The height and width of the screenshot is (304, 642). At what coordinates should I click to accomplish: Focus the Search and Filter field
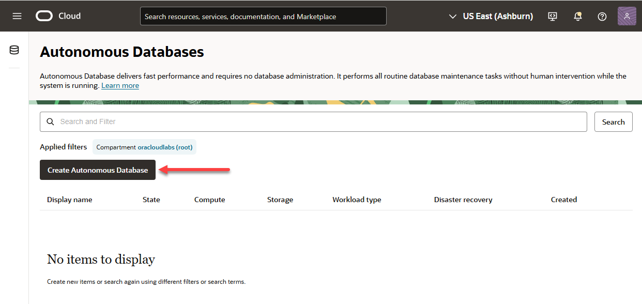click(313, 122)
